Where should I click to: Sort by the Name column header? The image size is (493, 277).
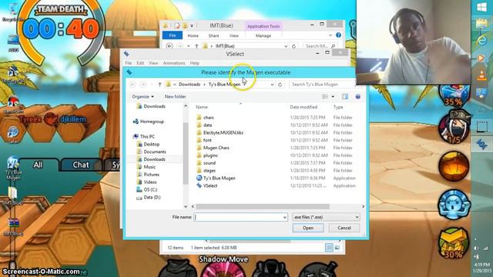pos(202,107)
